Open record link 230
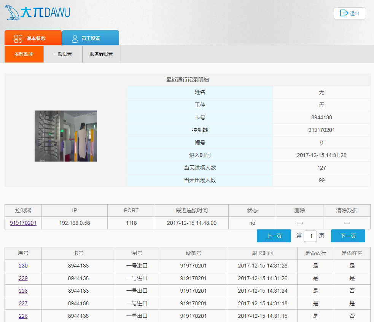The height and width of the screenshot is (322, 374). point(23,266)
